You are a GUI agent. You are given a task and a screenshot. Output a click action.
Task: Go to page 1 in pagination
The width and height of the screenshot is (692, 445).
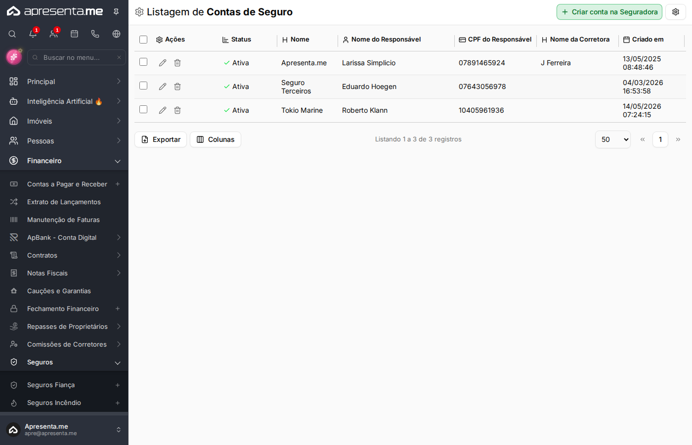point(660,139)
